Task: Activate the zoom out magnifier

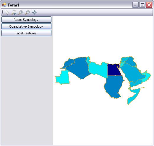Action: [x=27, y=12]
